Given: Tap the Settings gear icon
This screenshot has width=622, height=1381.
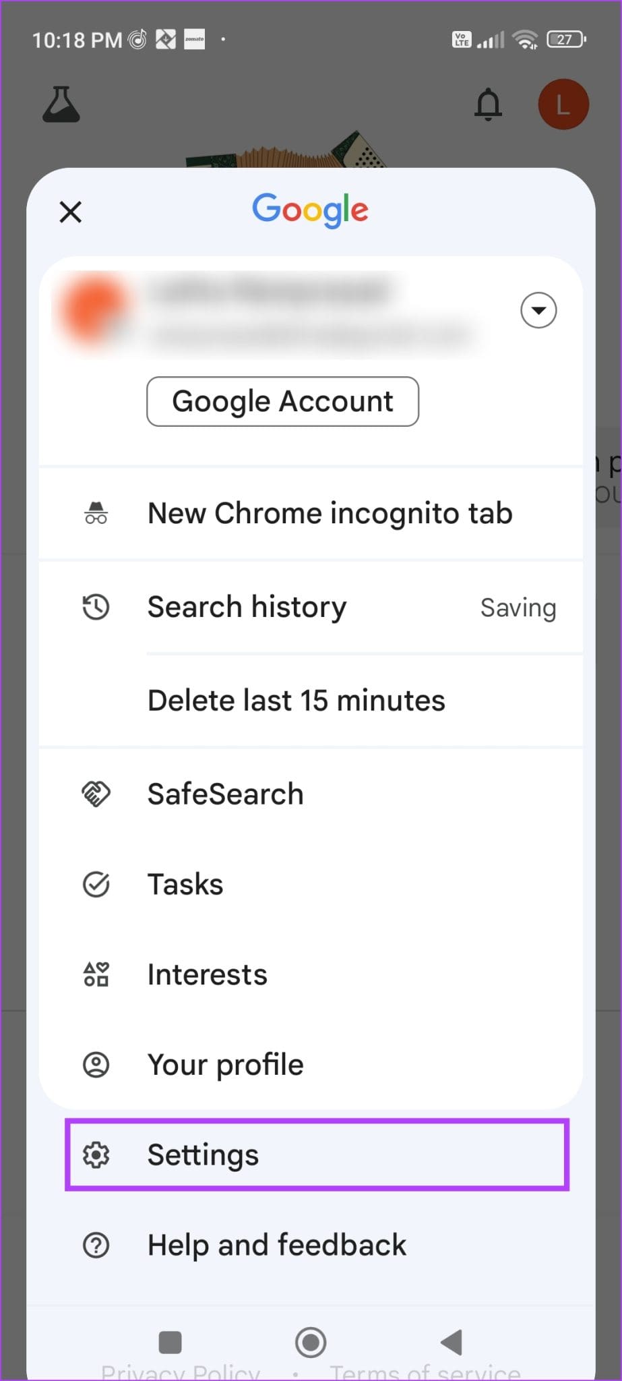Looking at the screenshot, I should click(96, 1154).
